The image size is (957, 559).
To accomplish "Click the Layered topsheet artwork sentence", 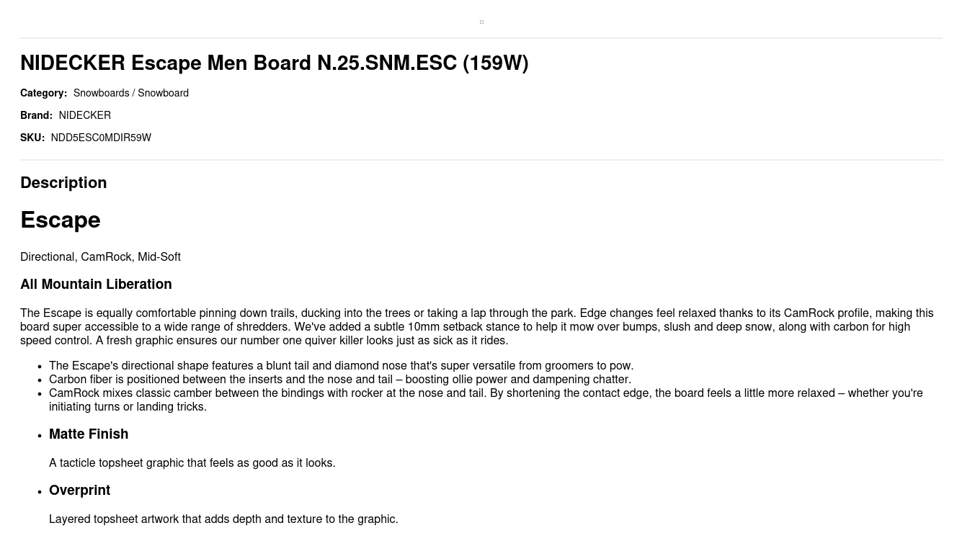I will (x=223, y=519).
